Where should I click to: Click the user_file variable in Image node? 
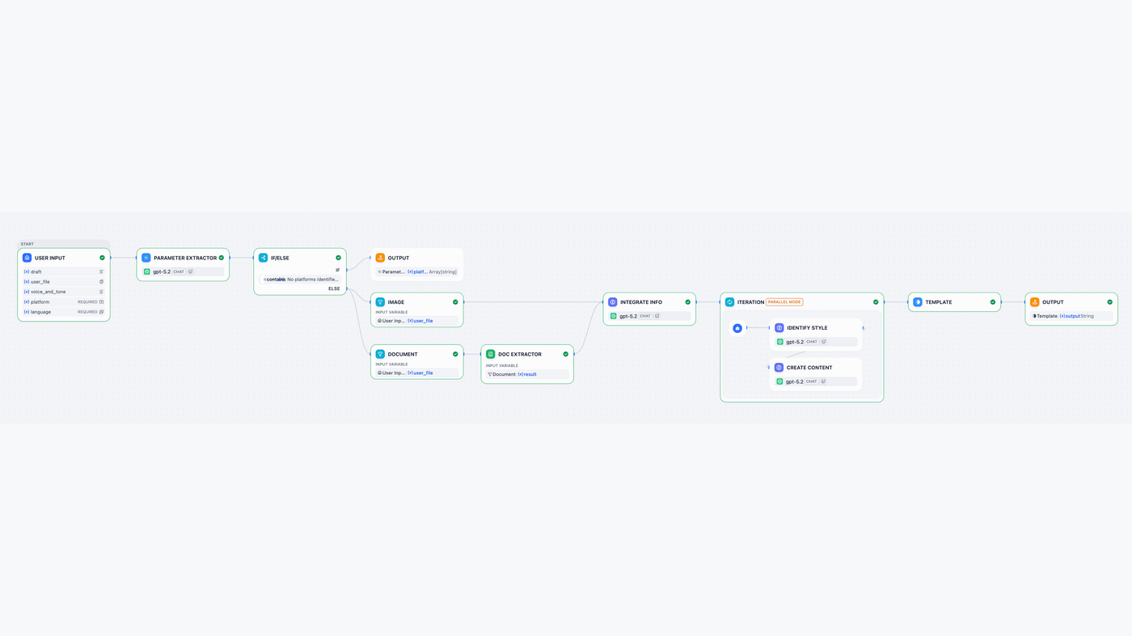coord(420,321)
